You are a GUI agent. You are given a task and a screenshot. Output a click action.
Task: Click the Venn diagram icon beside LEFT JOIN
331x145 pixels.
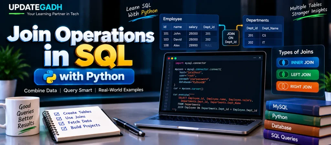click(283, 74)
